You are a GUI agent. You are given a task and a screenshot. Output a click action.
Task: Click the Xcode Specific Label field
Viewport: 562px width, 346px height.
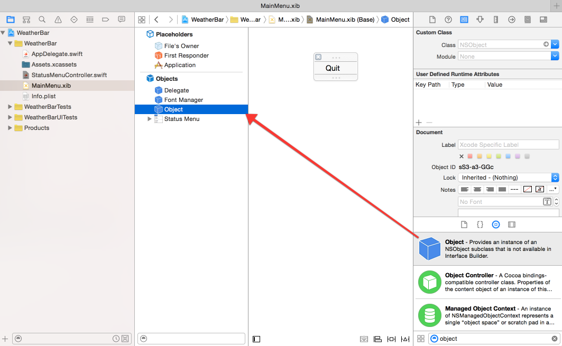tap(508, 145)
